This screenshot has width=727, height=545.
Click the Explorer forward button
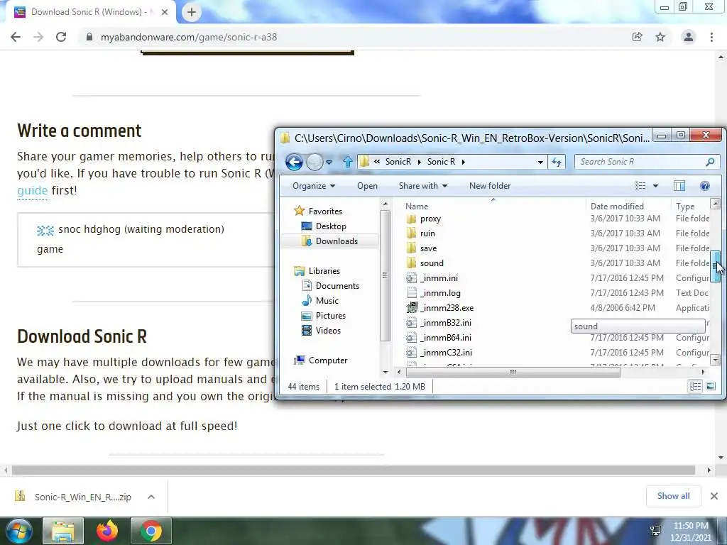(315, 162)
